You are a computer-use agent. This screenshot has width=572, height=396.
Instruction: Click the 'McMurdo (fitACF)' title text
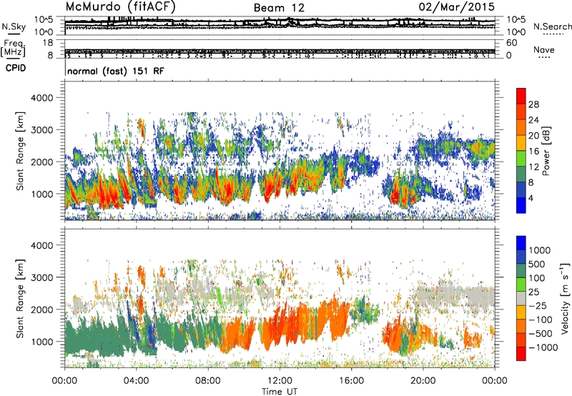point(120,6)
